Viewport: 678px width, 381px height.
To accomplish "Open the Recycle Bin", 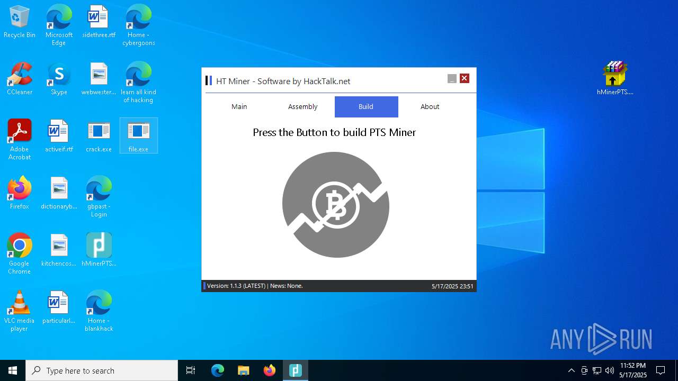I will [20, 22].
